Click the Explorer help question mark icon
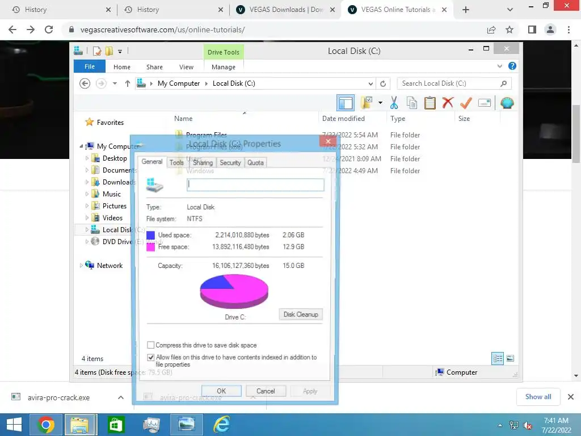Viewport: 581px width, 436px height. tap(512, 66)
